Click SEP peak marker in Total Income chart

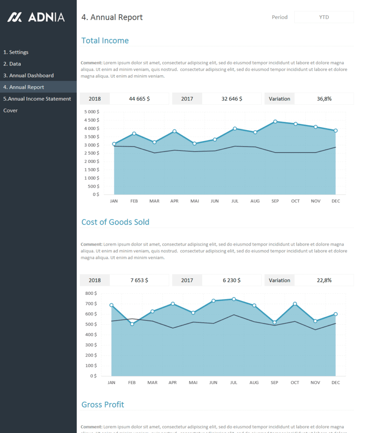275,122
